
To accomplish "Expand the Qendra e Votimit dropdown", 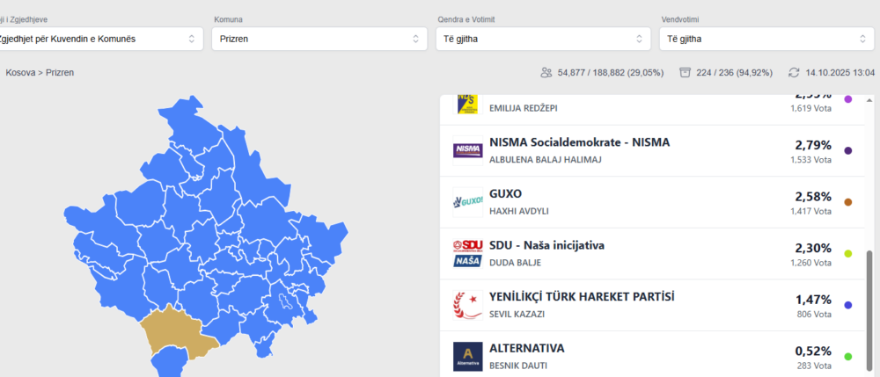I will pos(543,39).
